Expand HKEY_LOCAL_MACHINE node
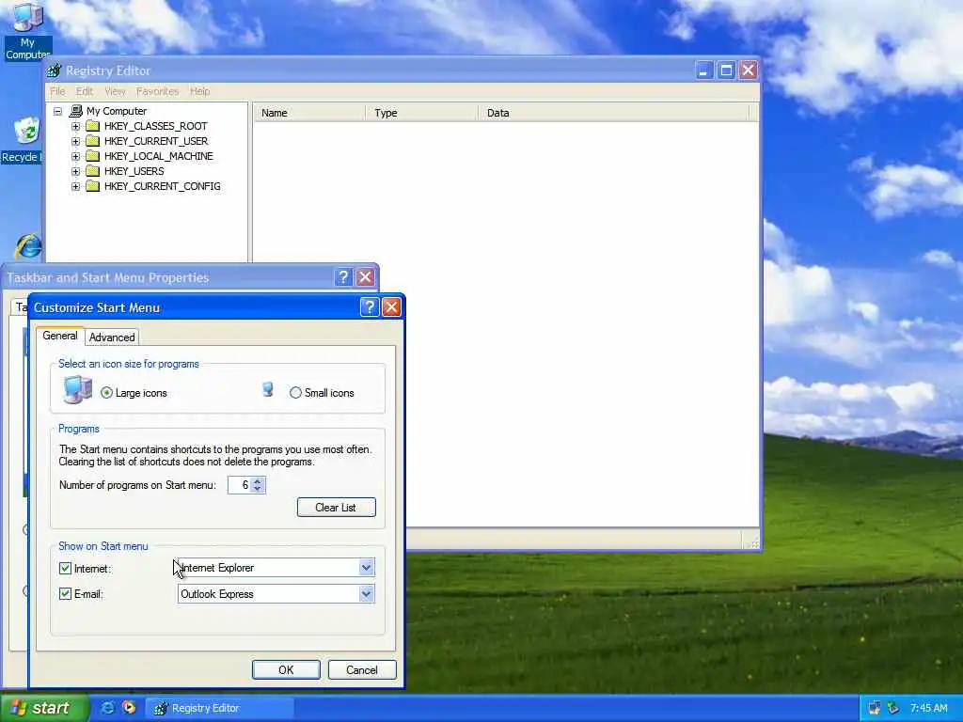 pyautogui.click(x=75, y=156)
